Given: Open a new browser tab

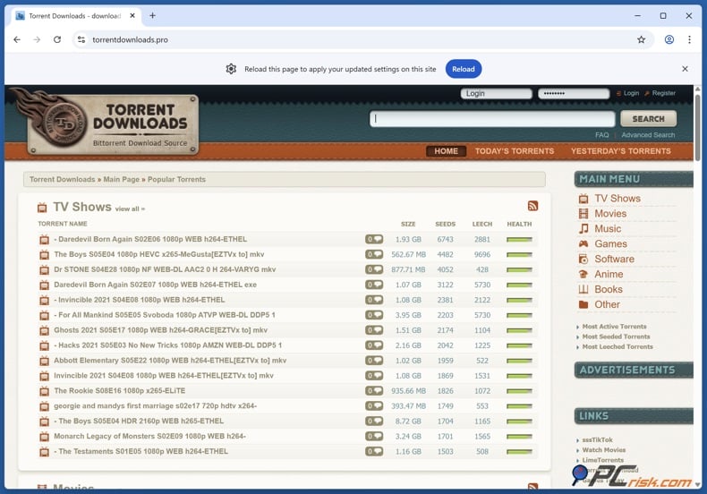Looking at the screenshot, I should click(x=152, y=16).
